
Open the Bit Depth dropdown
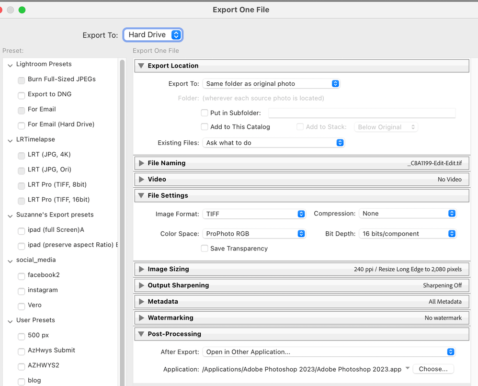(407, 234)
